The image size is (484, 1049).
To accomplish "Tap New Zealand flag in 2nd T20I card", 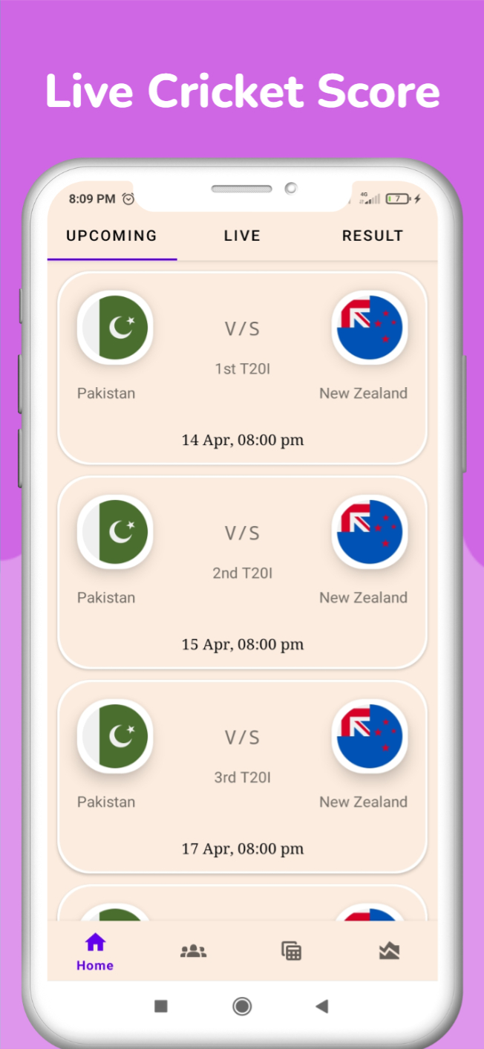I will (x=370, y=532).
